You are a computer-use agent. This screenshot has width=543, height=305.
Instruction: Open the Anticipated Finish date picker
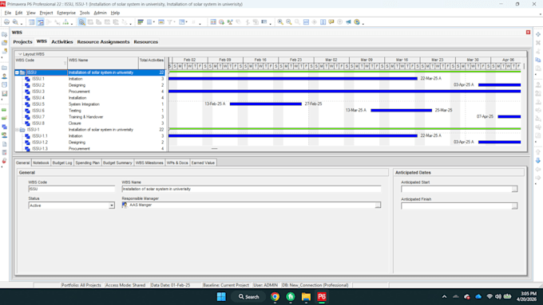(514, 206)
